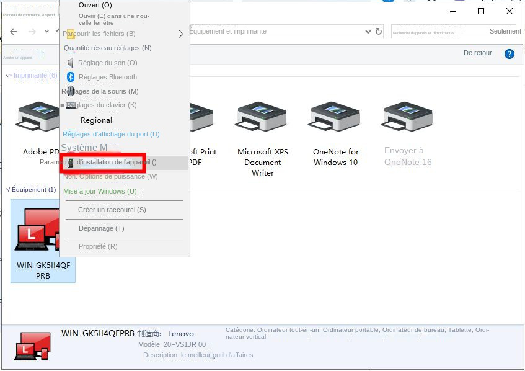Click the refresh icon beside the address bar

click(x=379, y=31)
